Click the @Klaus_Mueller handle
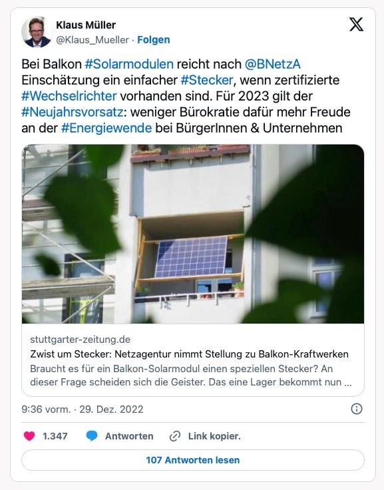This screenshot has width=384, height=490. pyautogui.click(x=92, y=40)
